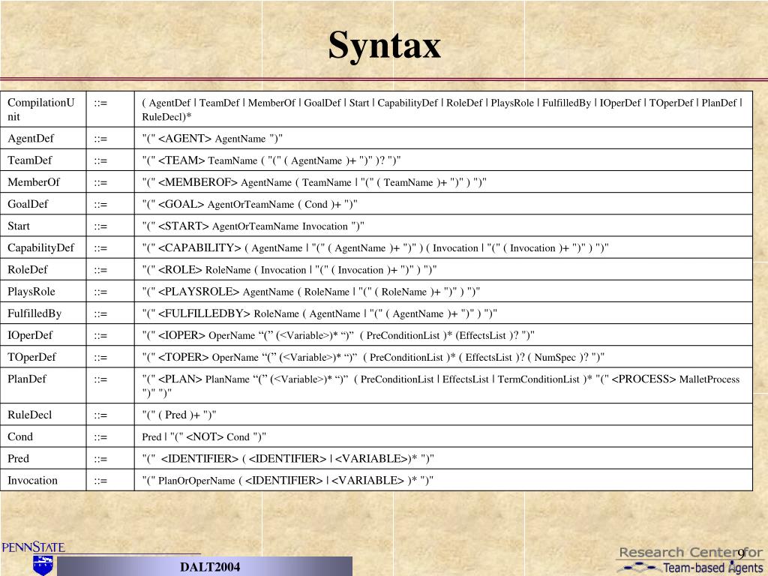This screenshot has height=576, width=768.
Task: Click the <CAPABILITY> definition text
Action: point(375,247)
